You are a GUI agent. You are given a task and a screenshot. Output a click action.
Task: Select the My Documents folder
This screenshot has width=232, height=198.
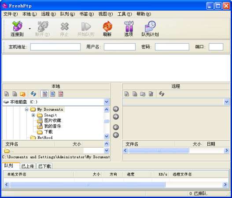[x=50, y=109]
